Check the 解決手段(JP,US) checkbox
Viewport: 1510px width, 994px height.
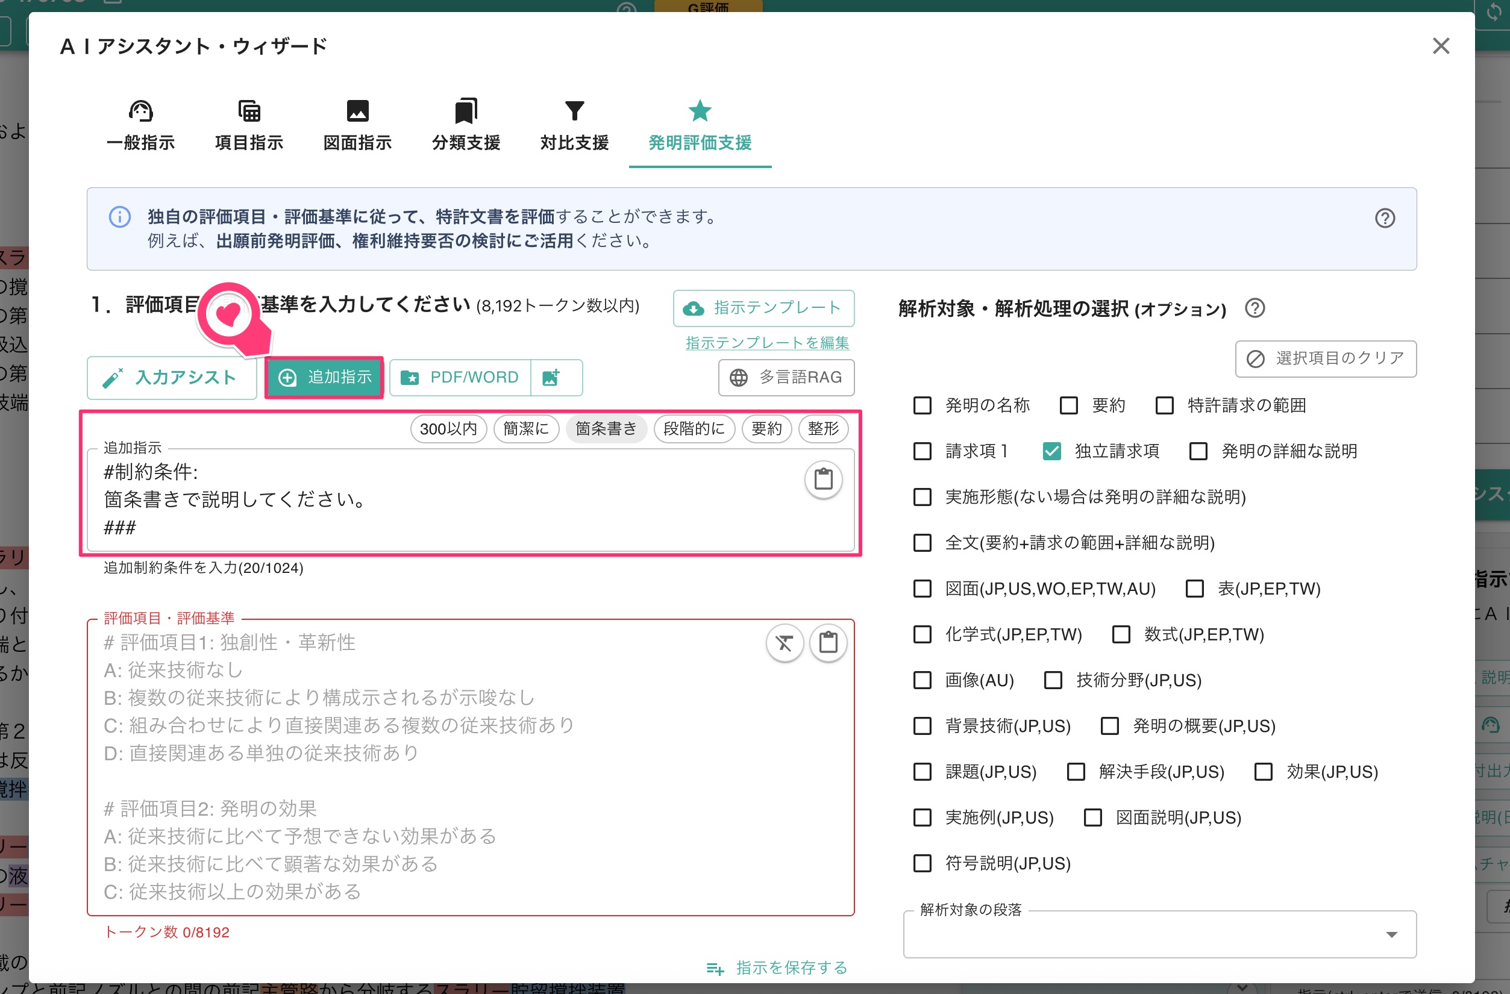(x=1076, y=772)
